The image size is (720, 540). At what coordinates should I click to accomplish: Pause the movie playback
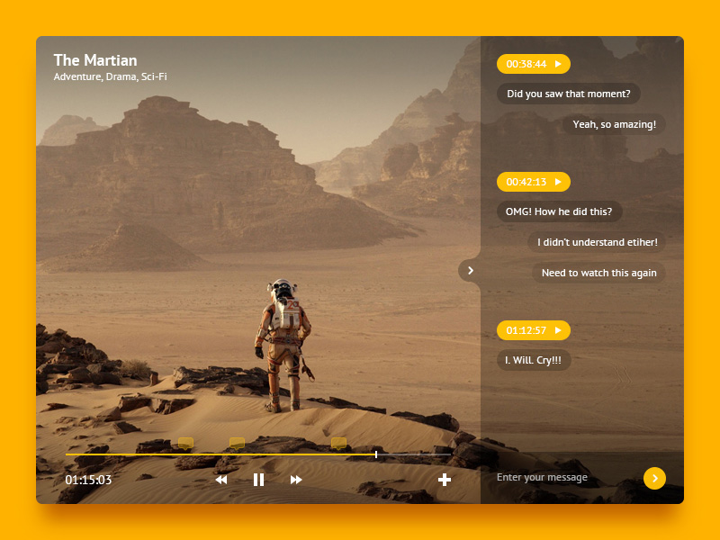pos(258,480)
